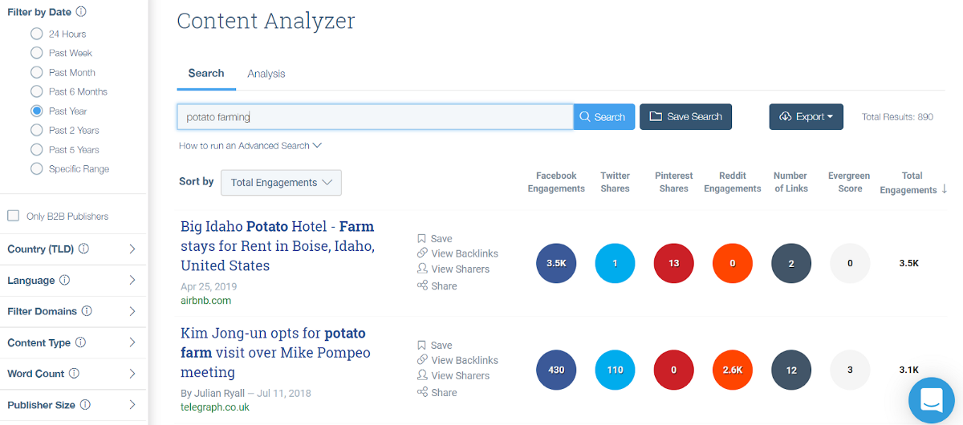Viewport: 963px width, 425px height.
Task: Click the bookmark Save icon for Idaho Potato Hotel
Action: coord(421,238)
